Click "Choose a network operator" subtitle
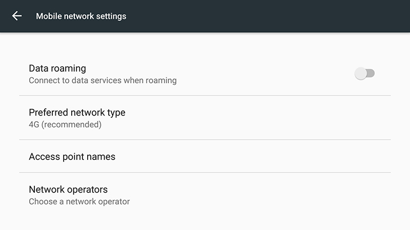Viewport: 410px width, 230px height. 79,201
